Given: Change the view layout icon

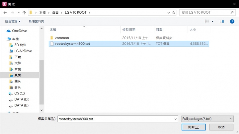Looking at the screenshot, I should click(207, 21).
